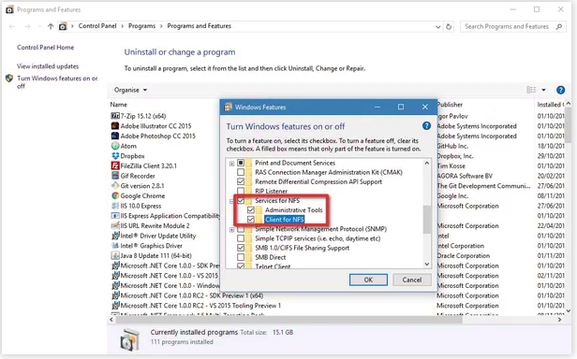Select the Telnet Client feature row
Screen dimensions: 577x359
click(x=273, y=266)
